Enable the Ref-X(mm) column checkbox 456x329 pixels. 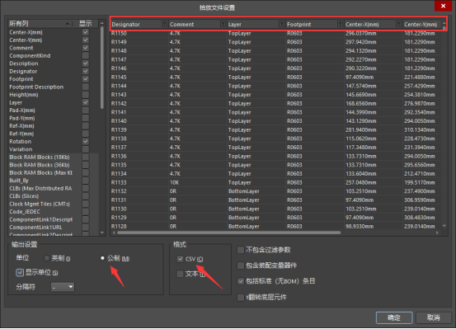[86, 126]
